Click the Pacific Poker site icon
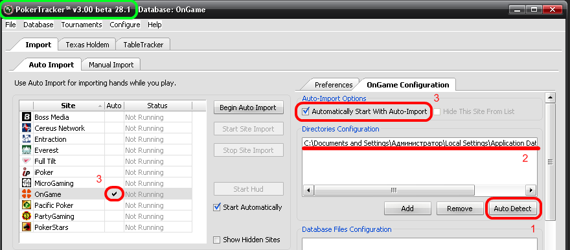This screenshot has height=250, width=570. click(x=27, y=205)
